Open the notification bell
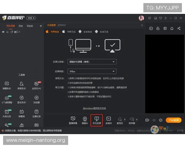This screenshot has width=185, height=148. pos(172,28)
